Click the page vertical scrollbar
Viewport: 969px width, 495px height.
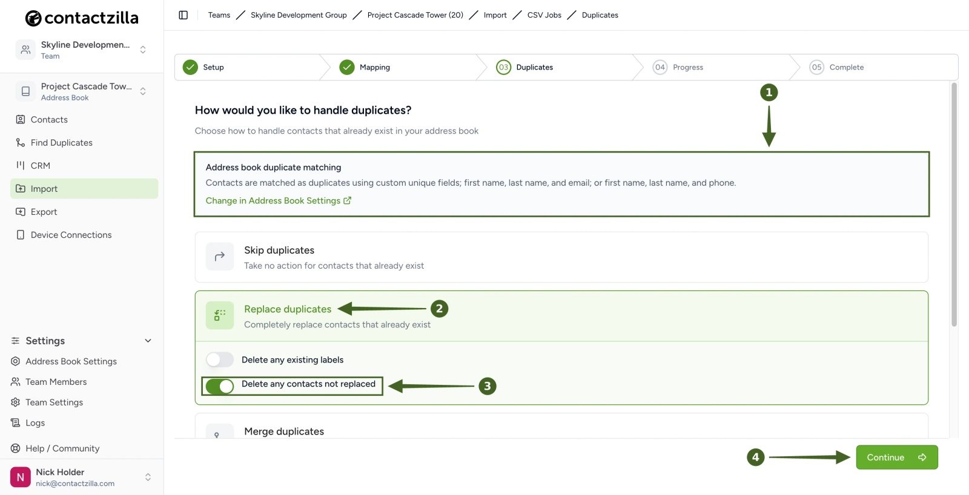point(954,205)
